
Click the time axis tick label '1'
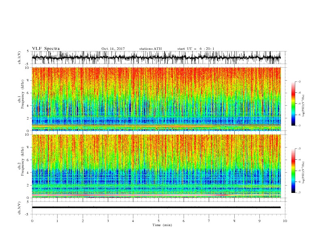click(57, 221)
